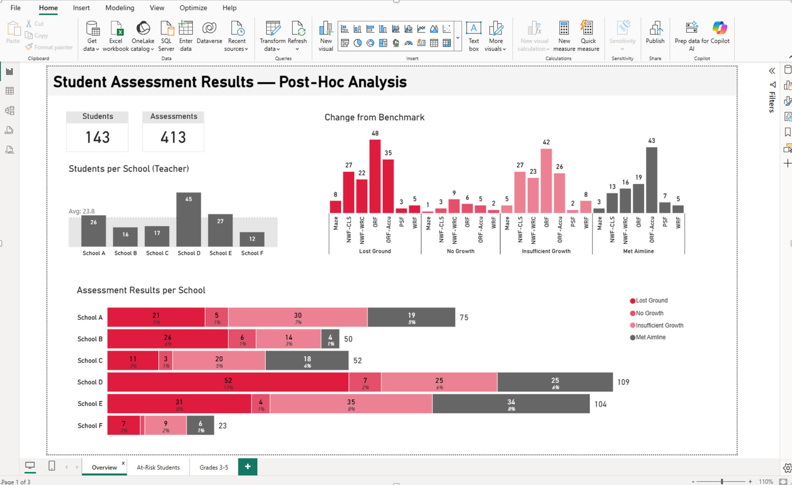Open the Model view in left sidebar
The width and height of the screenshot is (792, 485).
(10, 111)
